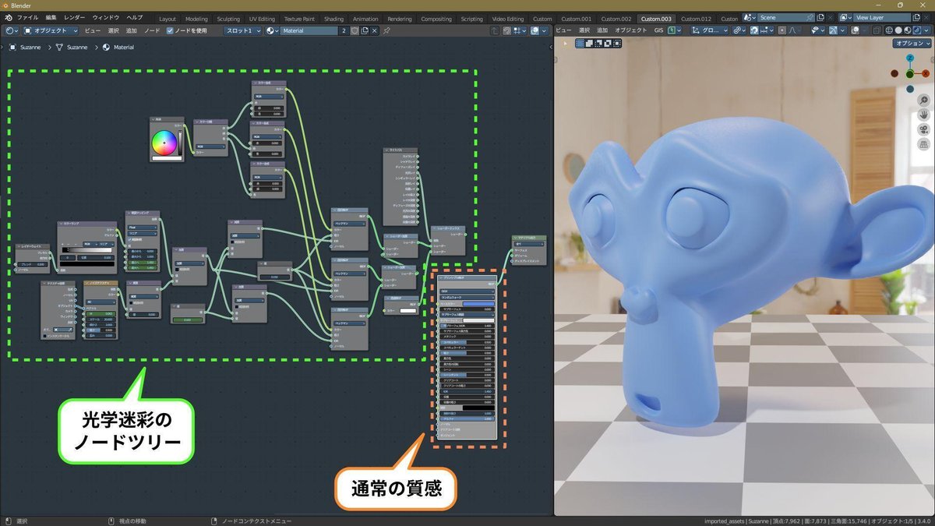This screenshot has width=935, height=526.
Task: Click the material user count 2
Action: 344,30
